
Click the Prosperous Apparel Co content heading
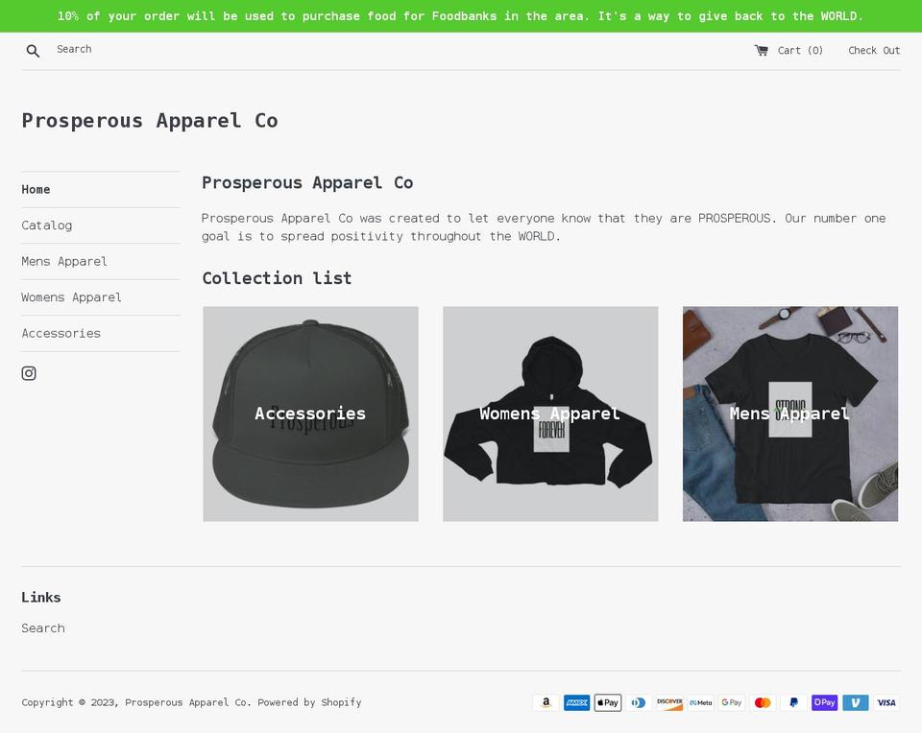point(307,182)
